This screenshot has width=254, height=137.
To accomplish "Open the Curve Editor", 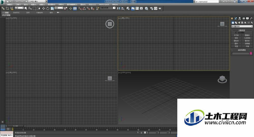I will tap(137, 8).
